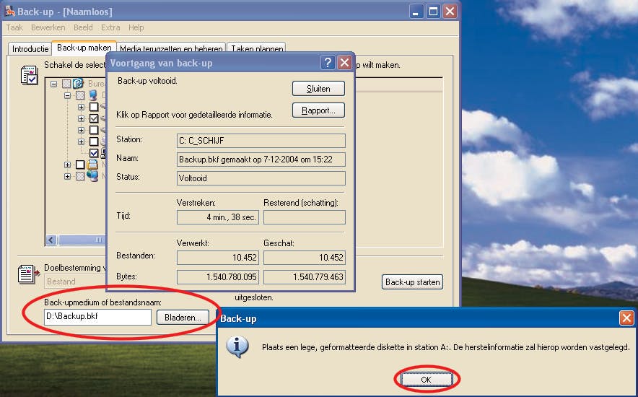Click the Naam field with Backup.bkf gemaakt op 7-12-2004
The height and width of the screenshot is (397, 638).
point(261,160)
